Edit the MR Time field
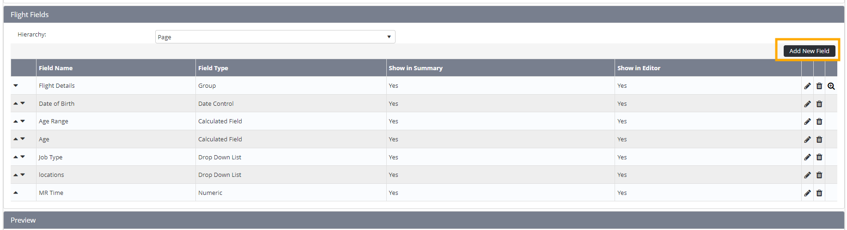Screen dimensions: 847x230 pyautogui.click(x=807, y=193)
